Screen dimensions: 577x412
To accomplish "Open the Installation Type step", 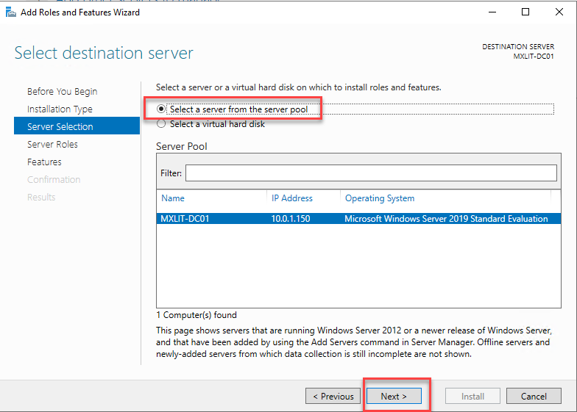I will (x=60, y=109).
